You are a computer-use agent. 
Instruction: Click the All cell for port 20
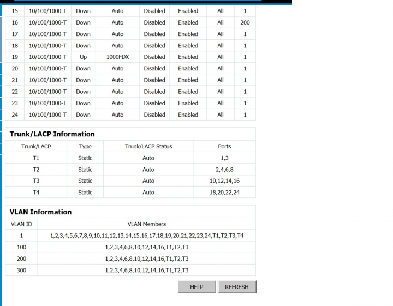tap(221, 69)
